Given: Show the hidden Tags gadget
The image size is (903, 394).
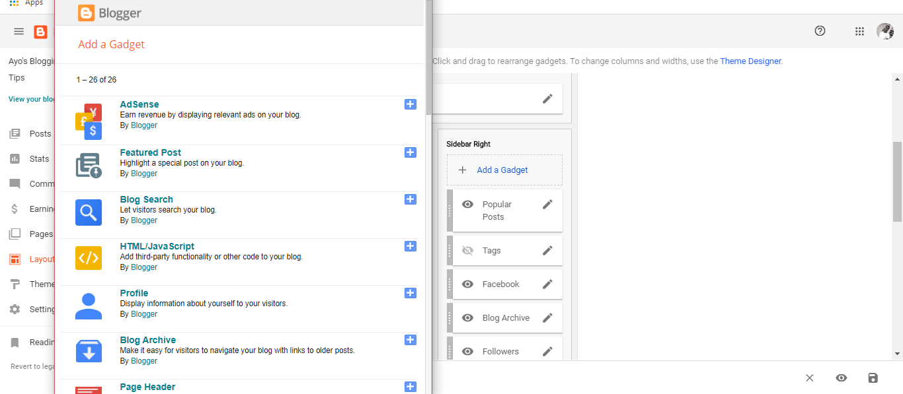Looking at the screenshot, I should [467, 250].
